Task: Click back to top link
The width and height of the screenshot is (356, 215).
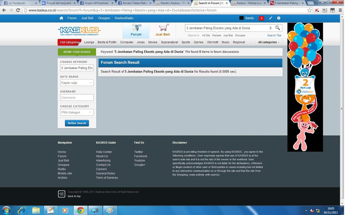Action: click(x=74, y=196)
